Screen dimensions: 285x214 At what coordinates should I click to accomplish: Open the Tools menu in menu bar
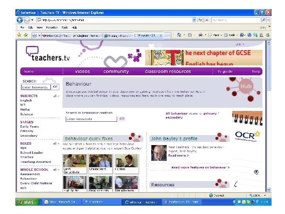click(x=65, y=27)
